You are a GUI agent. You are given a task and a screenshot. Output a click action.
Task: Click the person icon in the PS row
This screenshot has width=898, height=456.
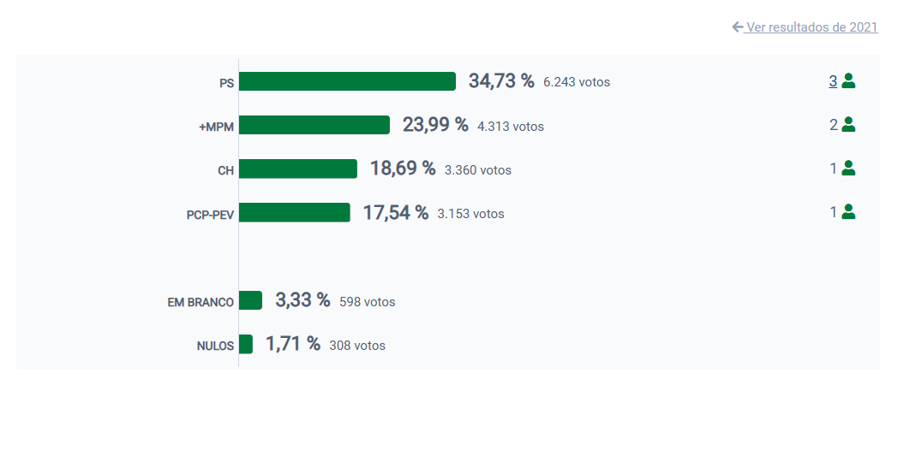(848, 81)
